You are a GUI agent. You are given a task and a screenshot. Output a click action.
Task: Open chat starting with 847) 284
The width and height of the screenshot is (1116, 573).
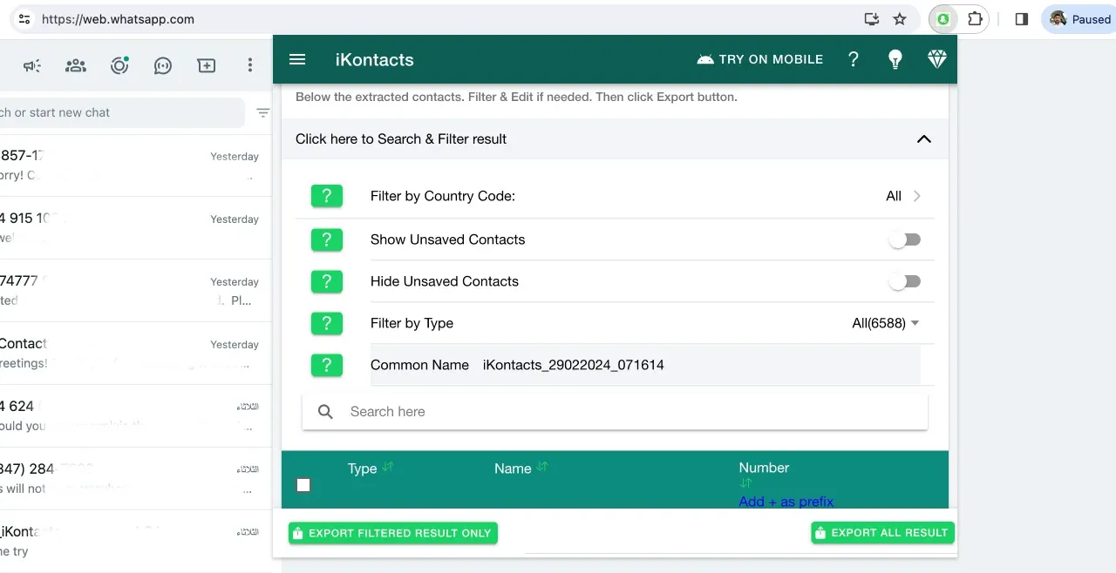click(135, 479)
